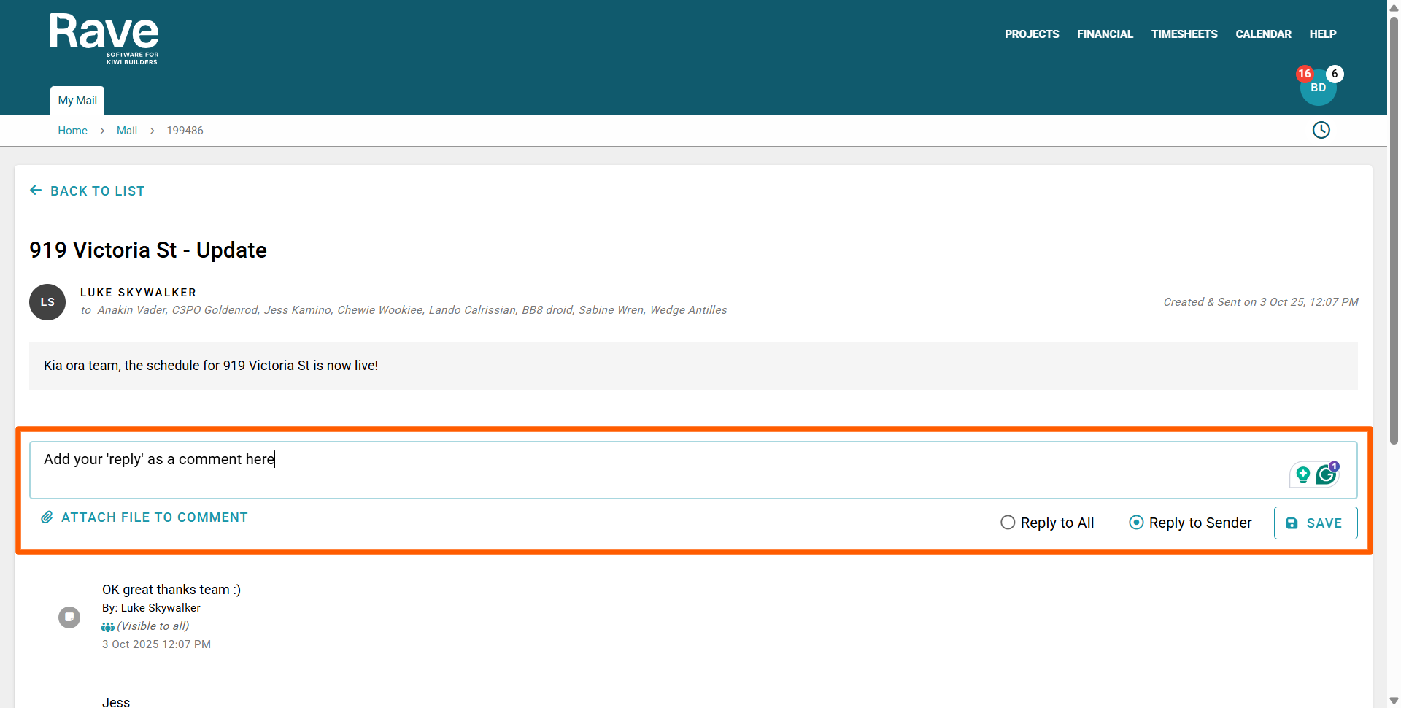This screenshot has width=1401, height=708.
Task: Open the red 16 notifications badge
Action: [x=1305, y=74]
